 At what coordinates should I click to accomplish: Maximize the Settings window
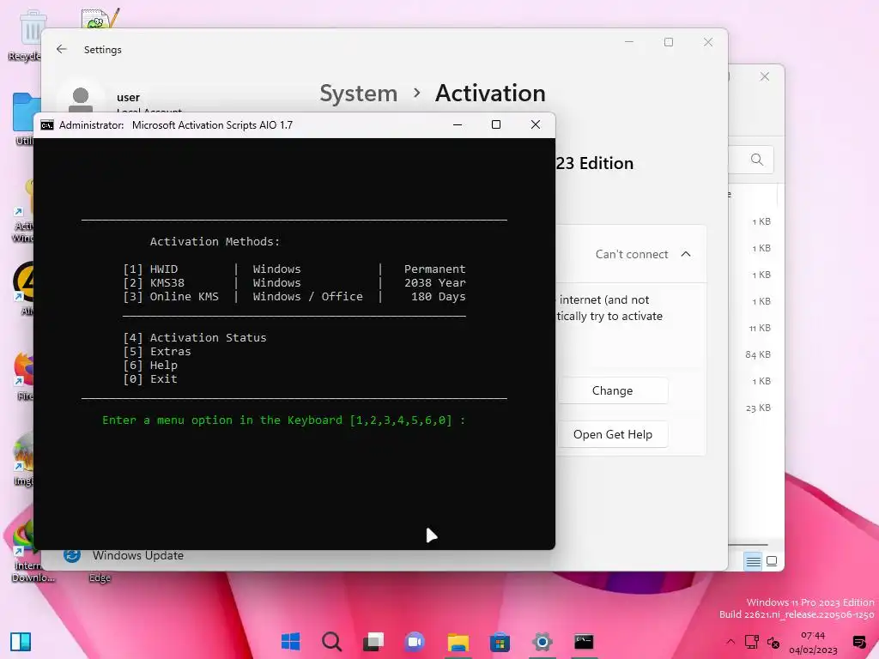(x=668, y=42)
